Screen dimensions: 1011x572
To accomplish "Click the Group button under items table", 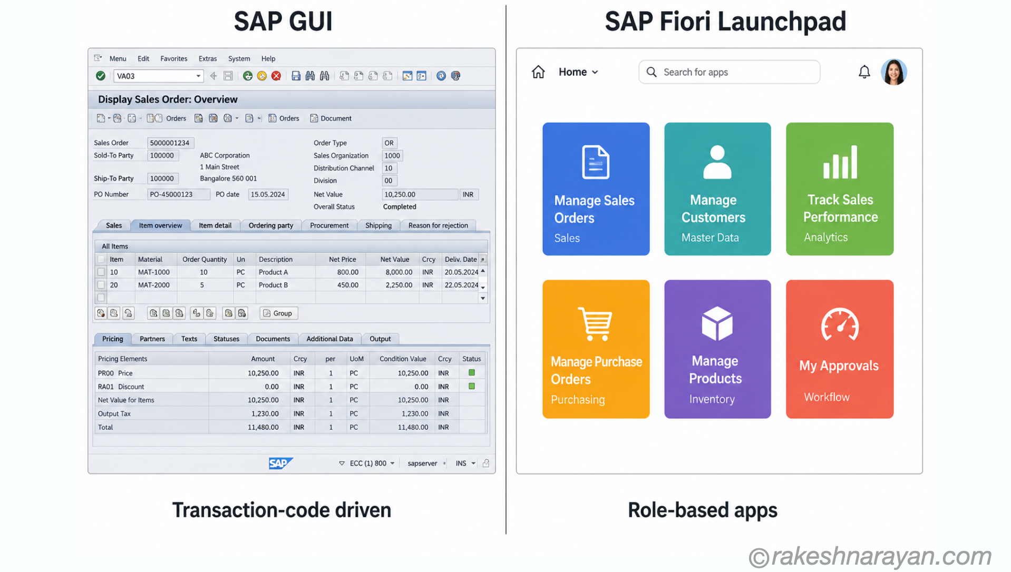I will 279,313.
